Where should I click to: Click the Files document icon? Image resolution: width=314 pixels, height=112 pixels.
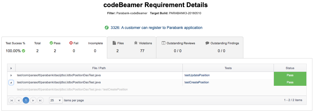click(x=114, y=43)
